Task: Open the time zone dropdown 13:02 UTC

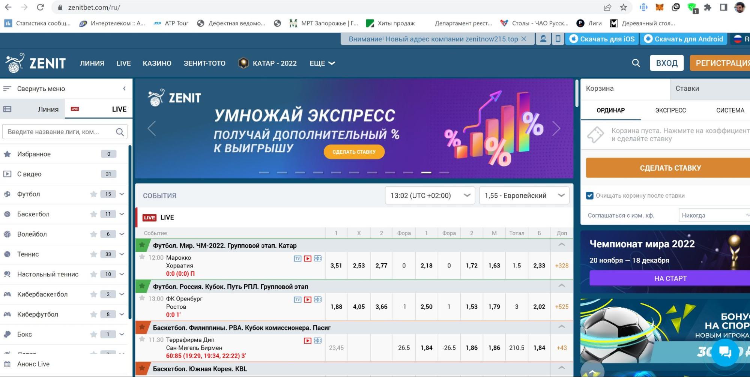Action: tap(430, 195)
